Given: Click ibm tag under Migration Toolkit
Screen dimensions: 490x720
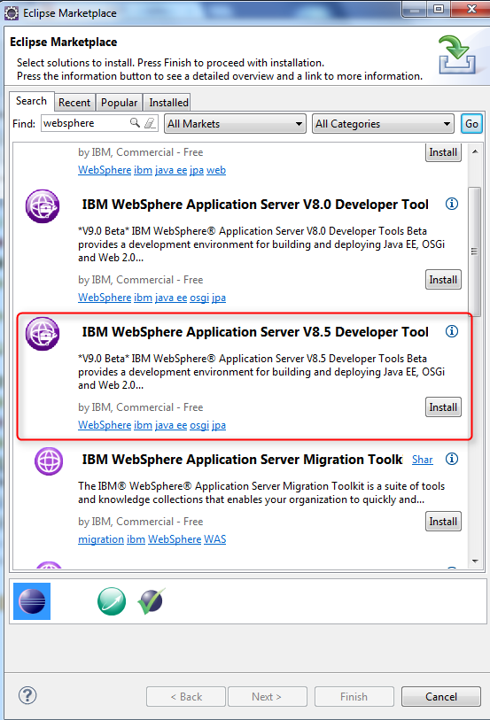Looking at the screenshot, I should 136,539.
